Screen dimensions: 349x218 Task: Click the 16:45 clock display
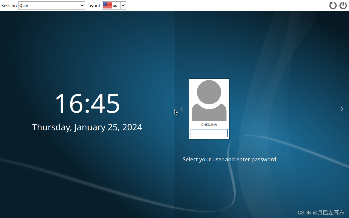point(88,103)
